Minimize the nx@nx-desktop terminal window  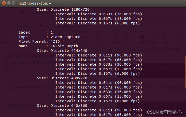9,3
